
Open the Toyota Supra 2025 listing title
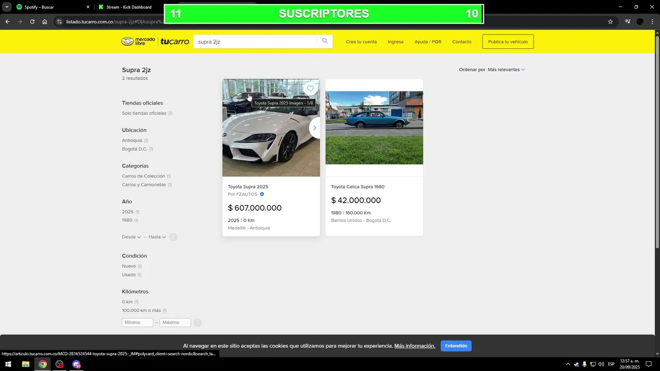(248, 187)
